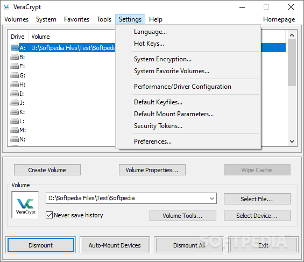Viewport: 304px width, 262px height.
Task: Expand the volume path dropdown arrow
Action: (x=212, y=198)
